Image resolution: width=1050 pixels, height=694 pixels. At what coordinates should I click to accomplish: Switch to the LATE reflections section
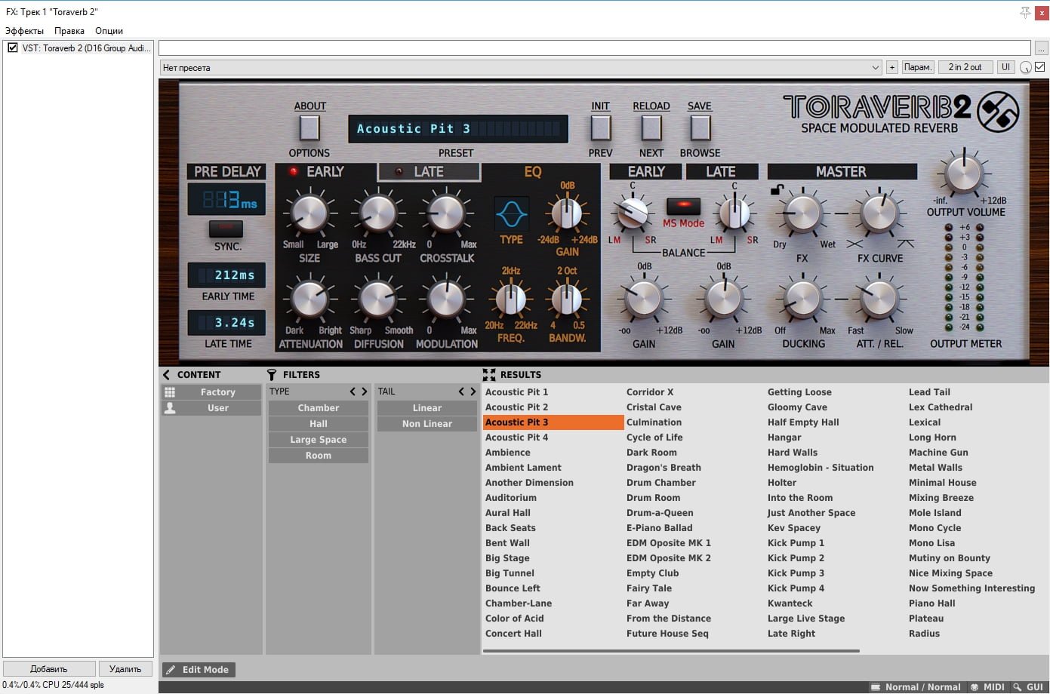(429, 172)
